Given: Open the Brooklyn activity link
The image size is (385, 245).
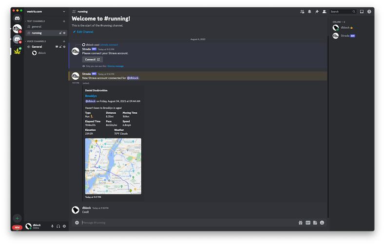Looking at the screenshot, I should click(x=91, y=96).
